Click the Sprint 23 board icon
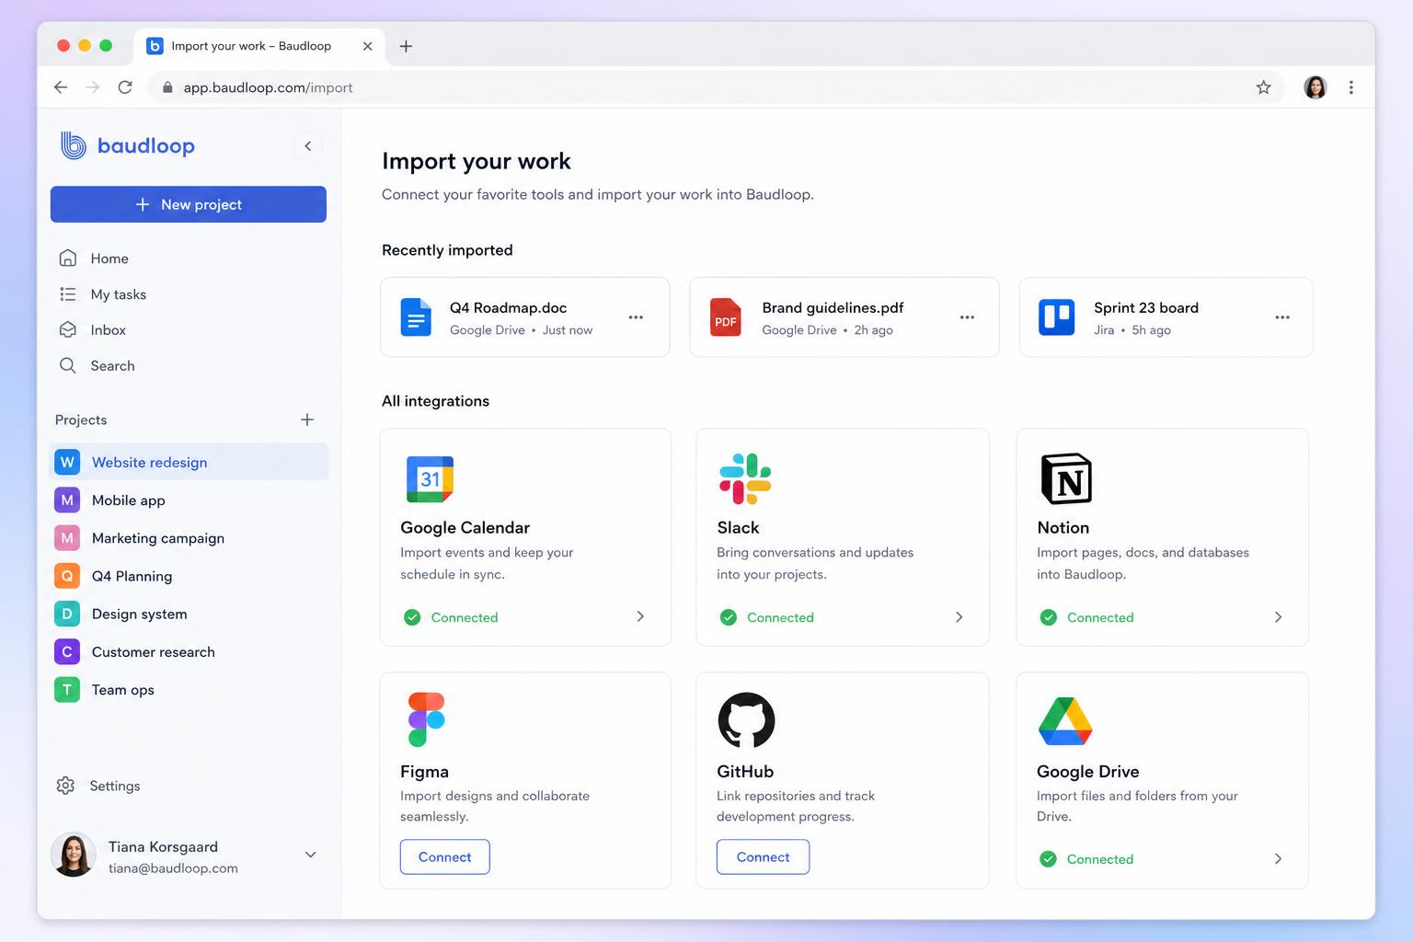Viewport: 1413px width, 942px height. point(1056,317)
